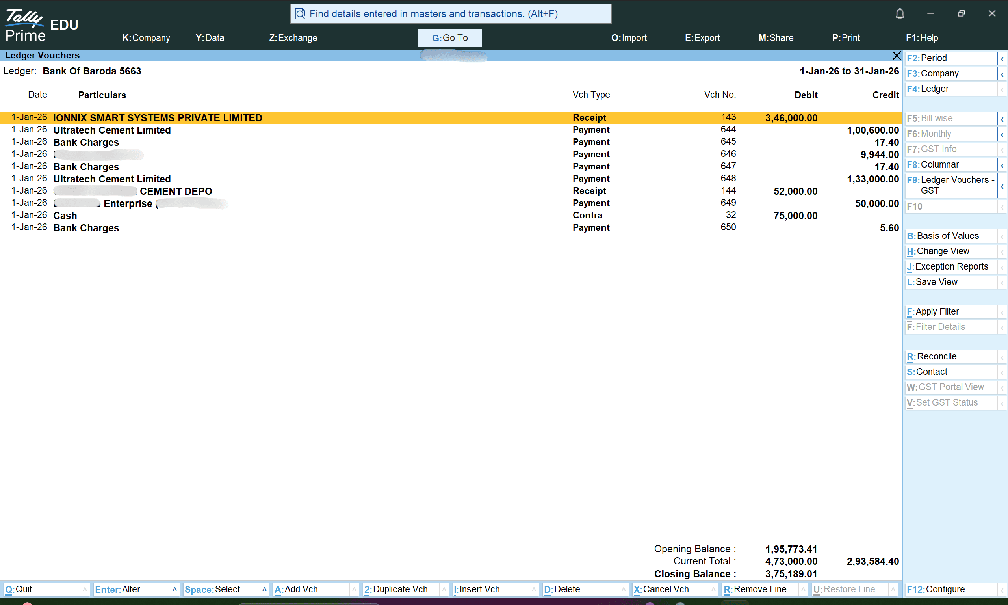Screen dimensions: 1008x605
Task: Click 2: Duplicate Vch button
Action: point(401,589)
